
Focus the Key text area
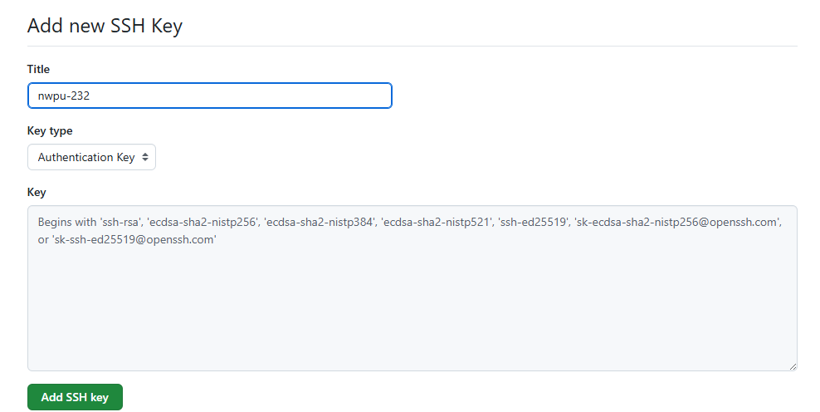pyautogui.click(x=412, y=307)
